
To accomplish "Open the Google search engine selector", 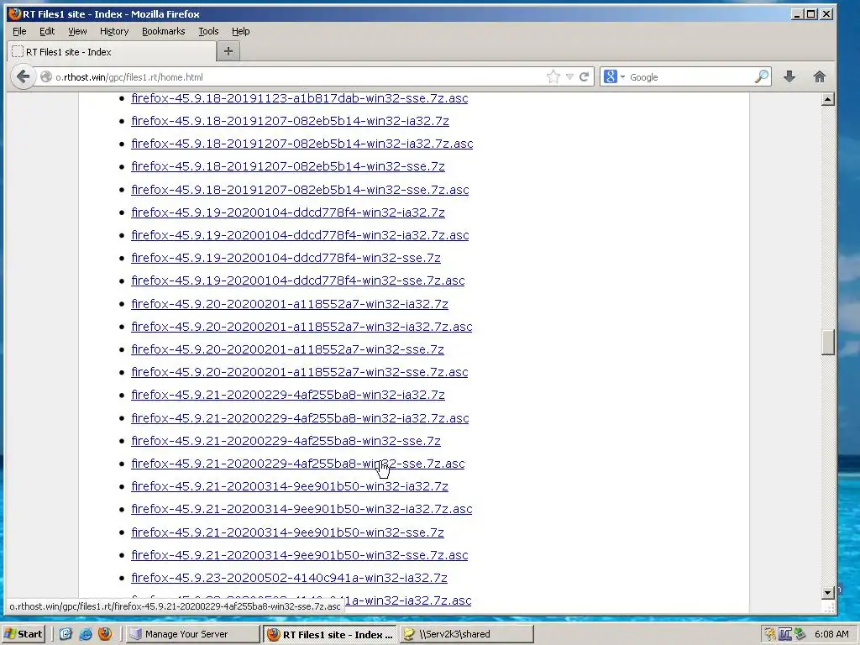I will 614,76.
